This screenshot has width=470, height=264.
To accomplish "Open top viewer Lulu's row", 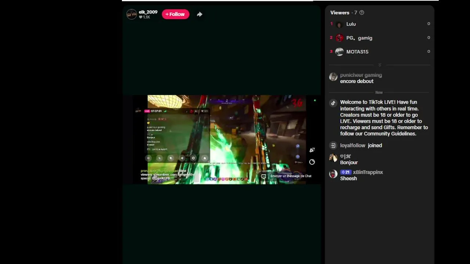I will pyautogui.click(x=380, y=24).
